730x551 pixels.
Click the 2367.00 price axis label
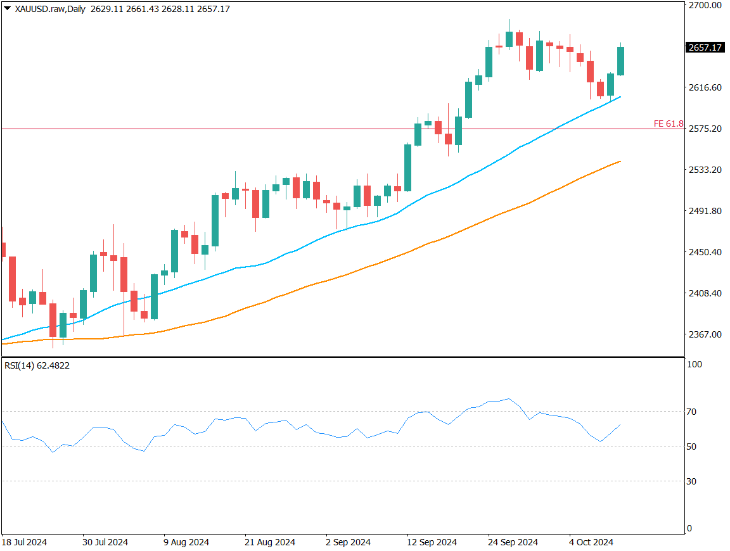(705, 334)
